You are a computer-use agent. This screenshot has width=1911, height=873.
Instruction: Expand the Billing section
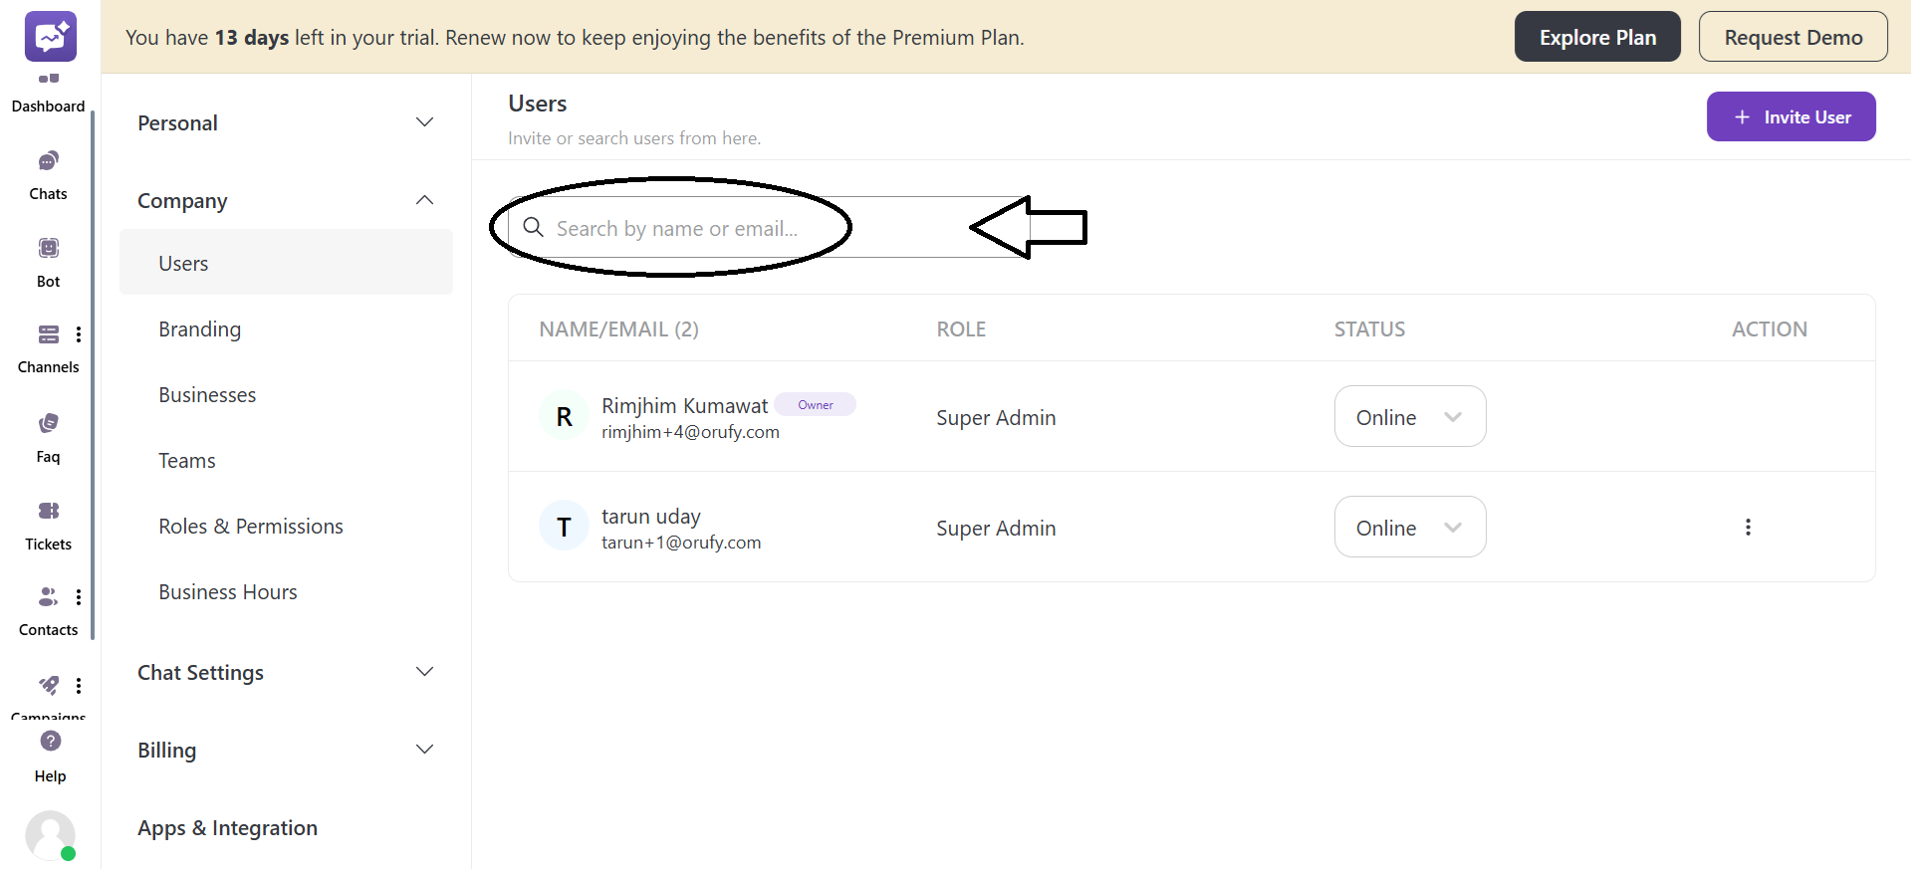pos(286,751)
